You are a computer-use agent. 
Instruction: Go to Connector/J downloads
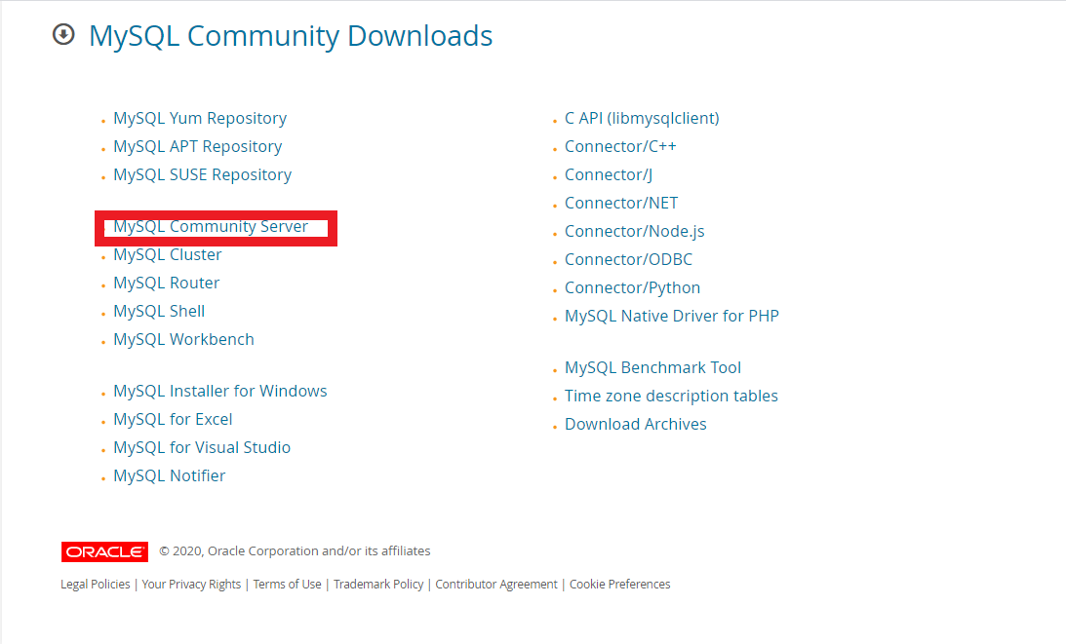[609, 175]
